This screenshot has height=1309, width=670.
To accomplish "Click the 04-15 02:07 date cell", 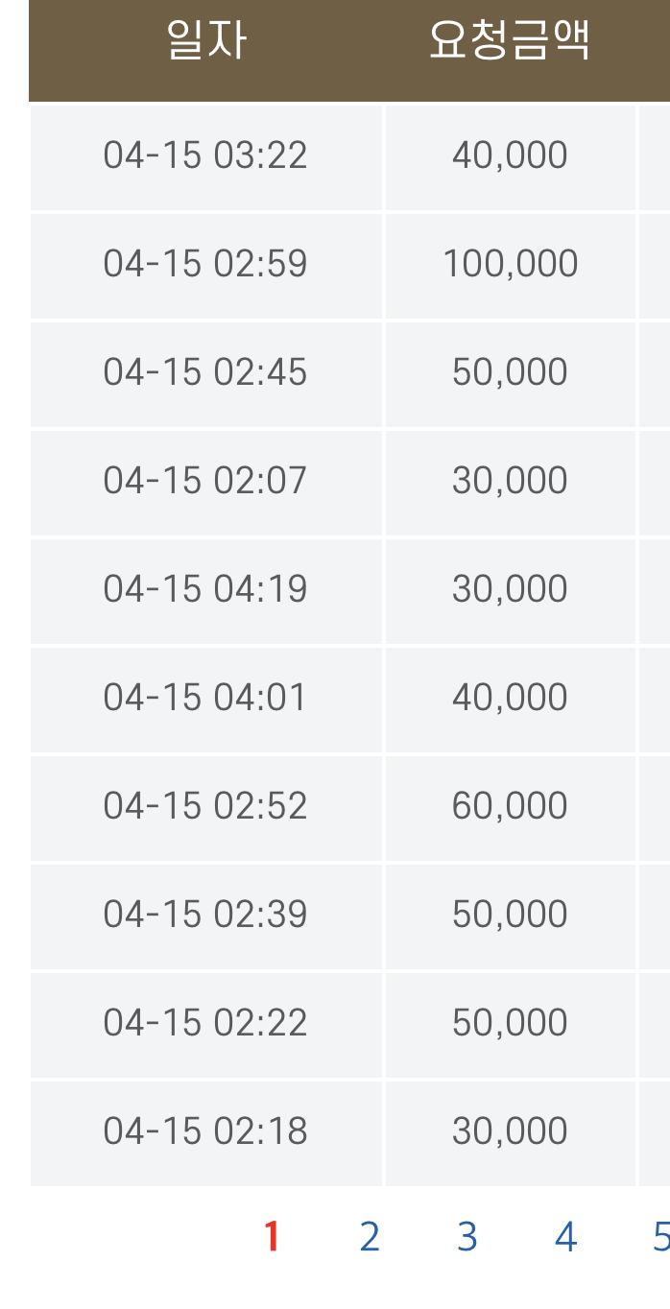I will (205, 481).
